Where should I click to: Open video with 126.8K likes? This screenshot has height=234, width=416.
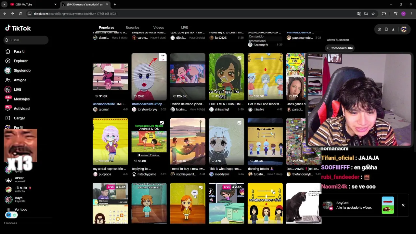click(x=188, y=77)
